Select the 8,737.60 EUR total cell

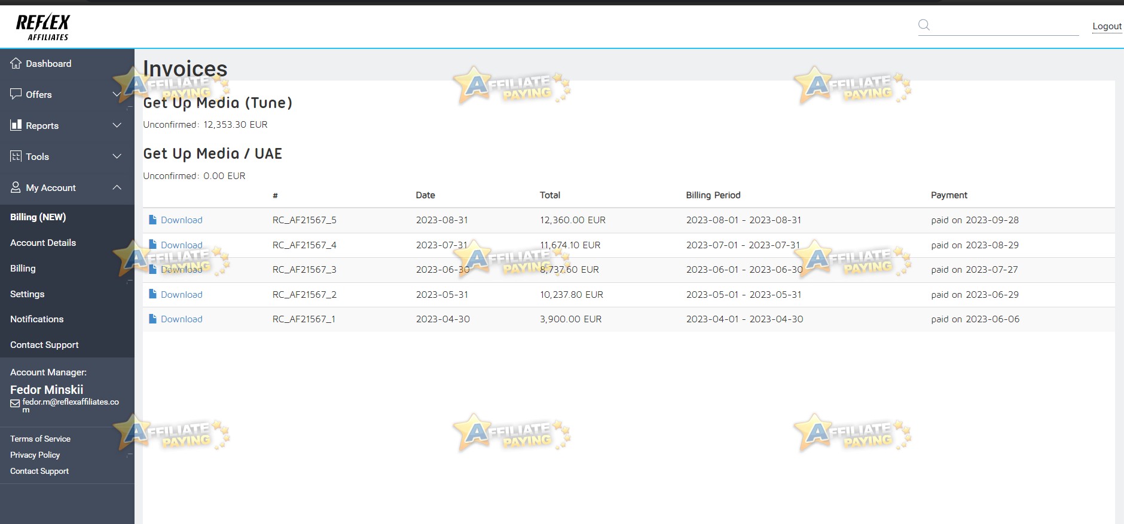click(x=569, y=269)
